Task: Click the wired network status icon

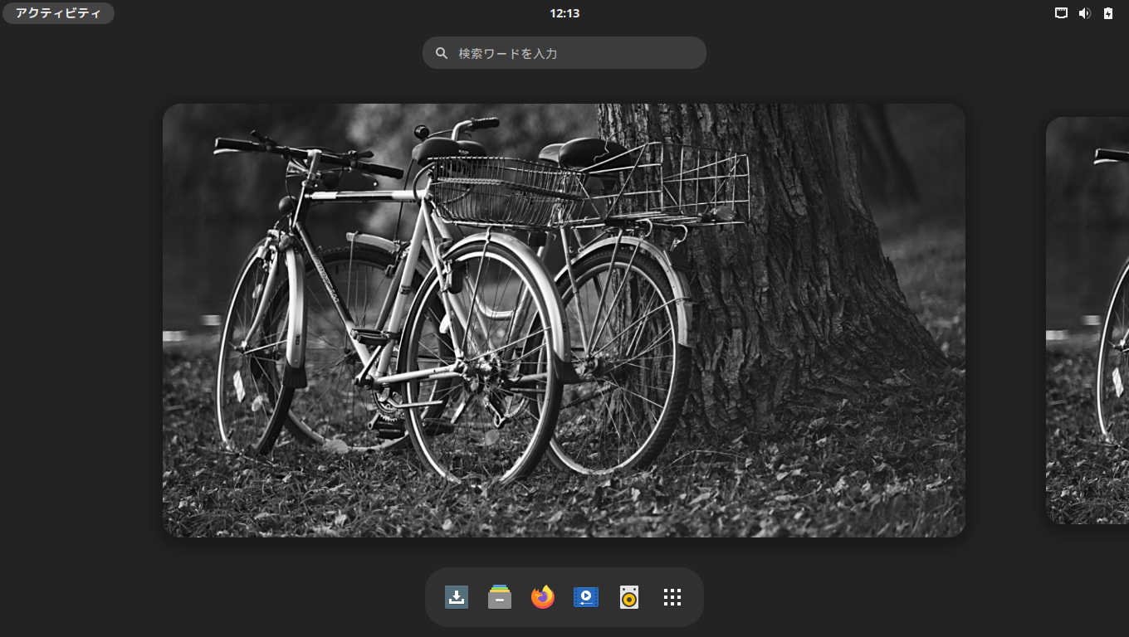Action: pyautogui.click(x=1061, y=13)
